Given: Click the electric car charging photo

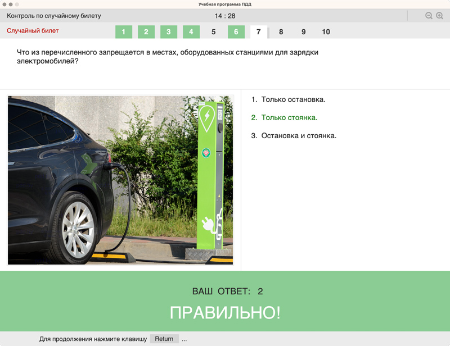Looking at the screenshot, I should pyautogui.click(x=120, y=180).
